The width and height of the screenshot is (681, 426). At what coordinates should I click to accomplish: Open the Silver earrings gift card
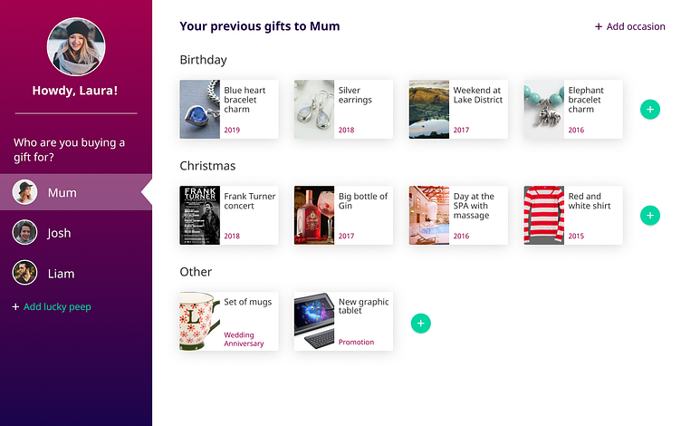click(343, 110)
